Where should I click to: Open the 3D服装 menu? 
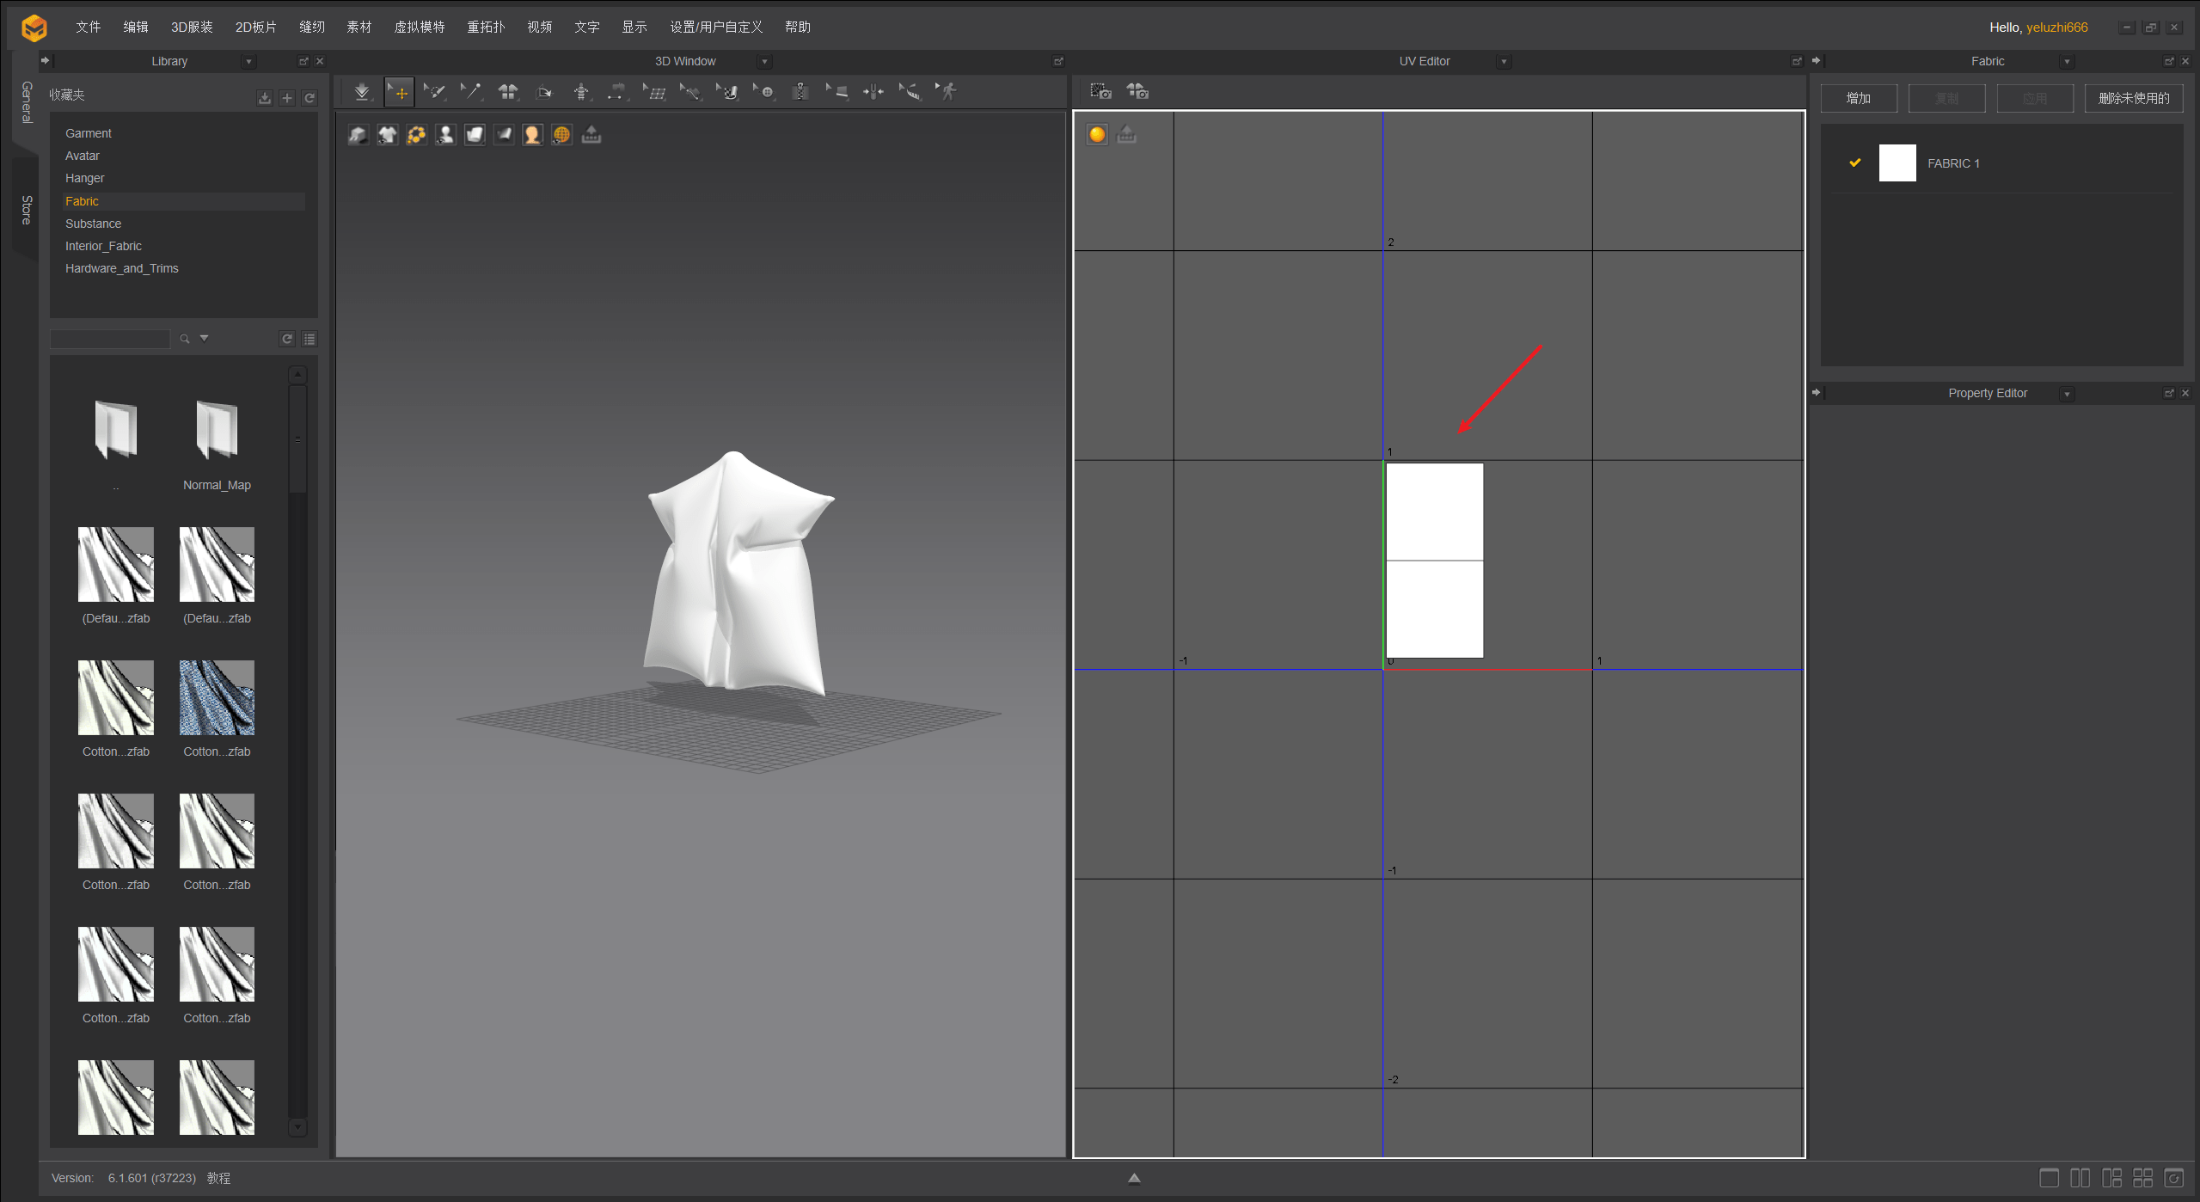pyautogui.click(x=192, y=28)
